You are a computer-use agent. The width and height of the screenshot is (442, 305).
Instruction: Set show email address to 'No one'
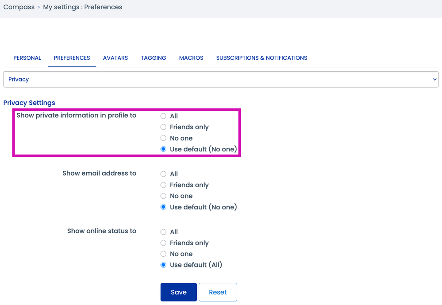coord(163,196)
